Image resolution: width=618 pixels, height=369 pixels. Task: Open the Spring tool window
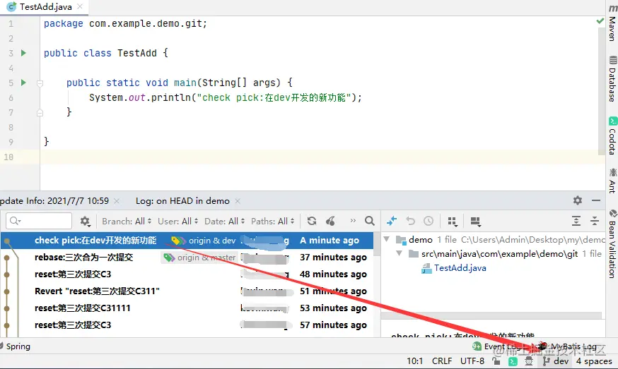pos(16,346)
